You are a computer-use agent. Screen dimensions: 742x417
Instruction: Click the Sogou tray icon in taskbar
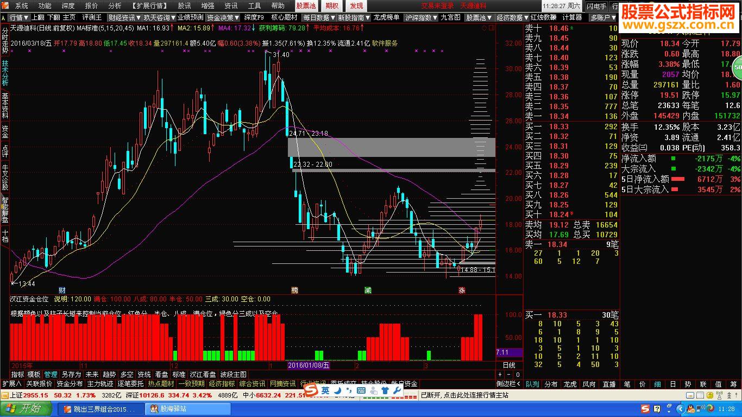(x=645, y=409)
